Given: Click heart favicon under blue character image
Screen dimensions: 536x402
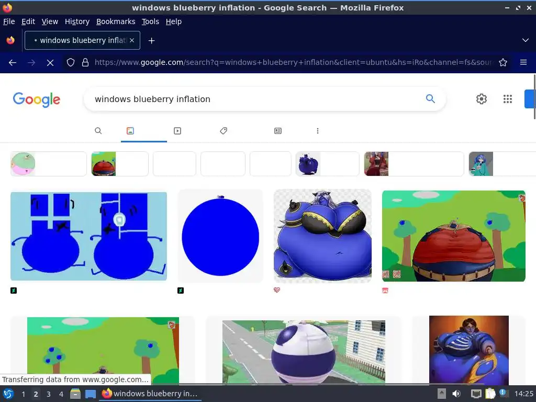Looking at the screenshot, I should pos(277,290).
